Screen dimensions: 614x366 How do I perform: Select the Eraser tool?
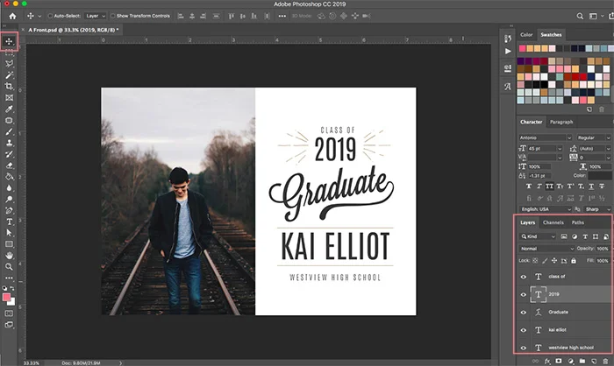(9, 165)
